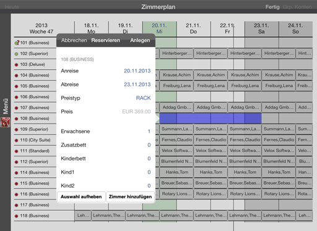The image size is (317, 231).
Task: Tap Fertig in the top bar
Action: pyautogui.click(x=272, y=7)
